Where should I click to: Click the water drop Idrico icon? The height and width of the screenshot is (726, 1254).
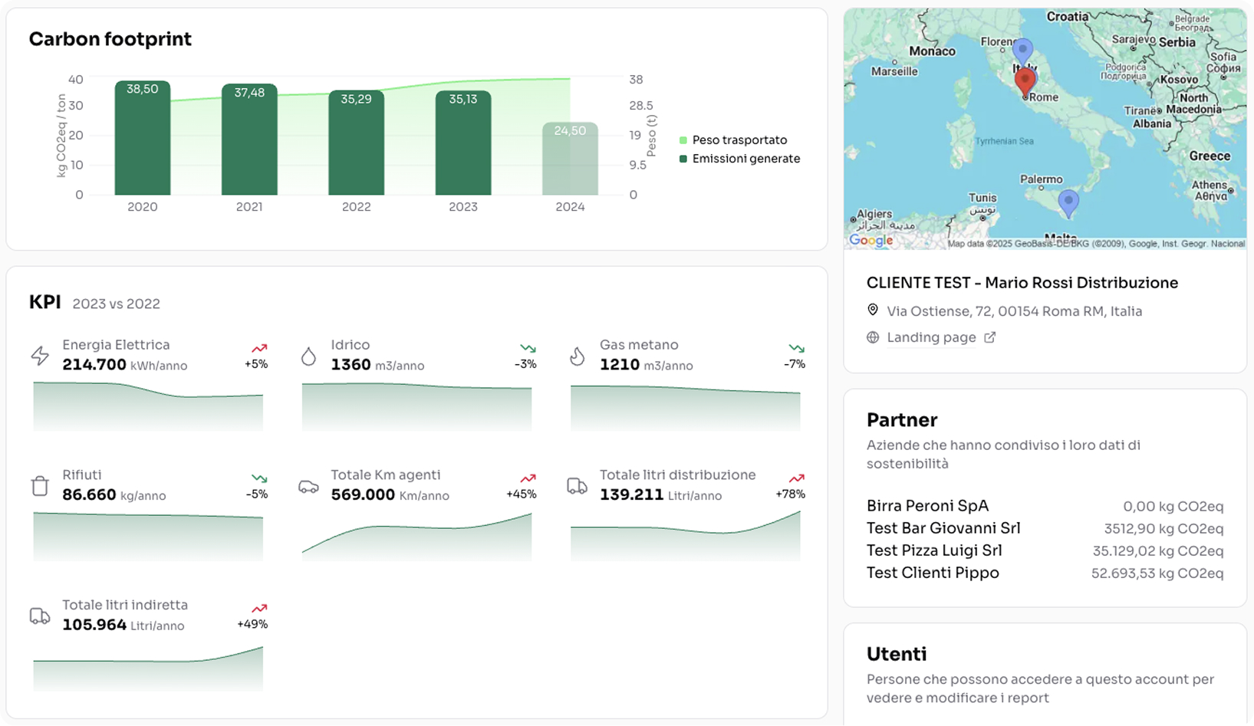(x=308, y=356)
